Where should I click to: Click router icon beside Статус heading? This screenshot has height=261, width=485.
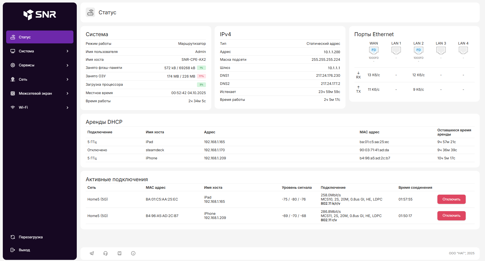click(90, 12)
